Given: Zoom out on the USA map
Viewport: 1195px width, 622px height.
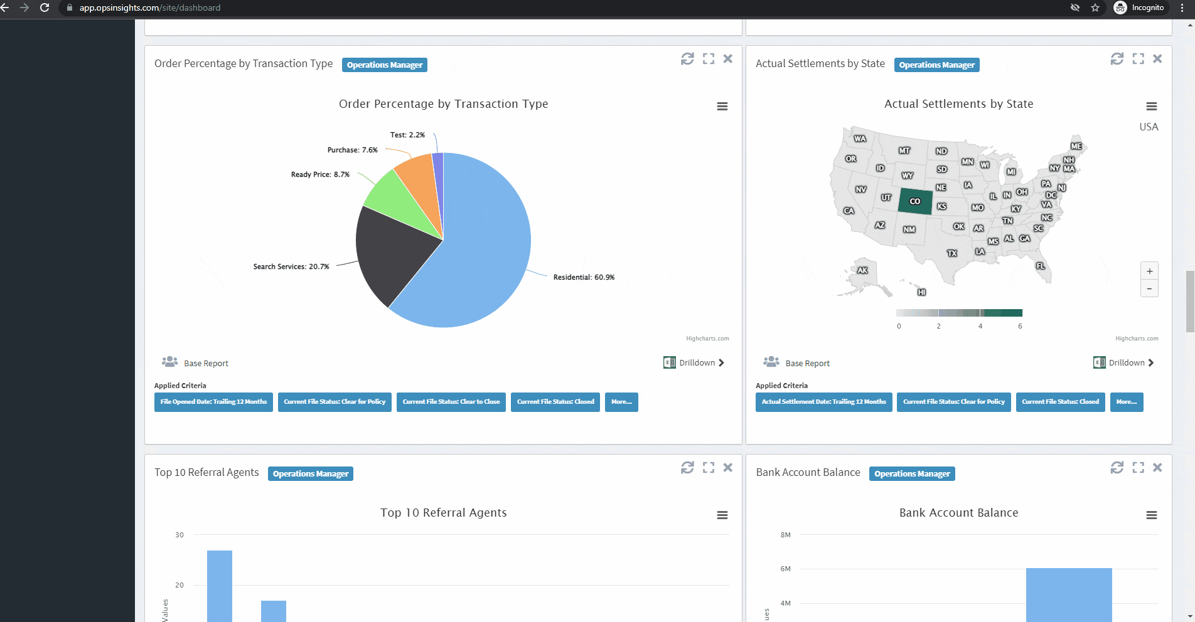Looking at the screenshot, I should [x=1149, y=288].
